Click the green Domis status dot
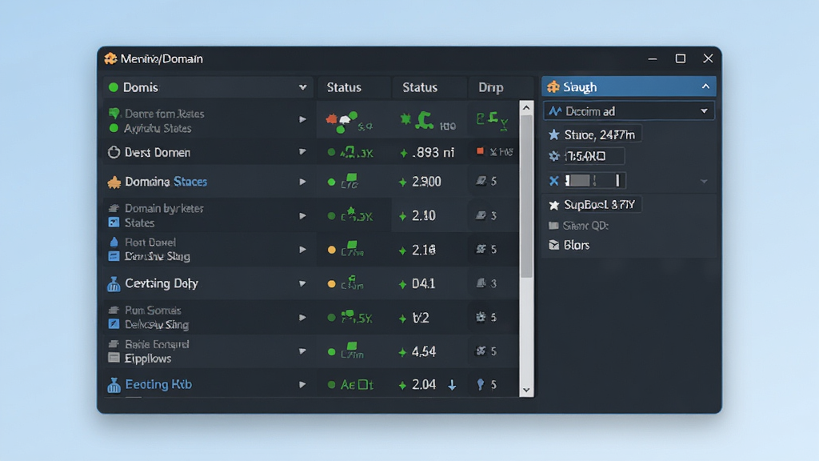819x461 pixels. point(114,87)
